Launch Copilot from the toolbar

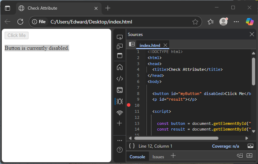249,22
